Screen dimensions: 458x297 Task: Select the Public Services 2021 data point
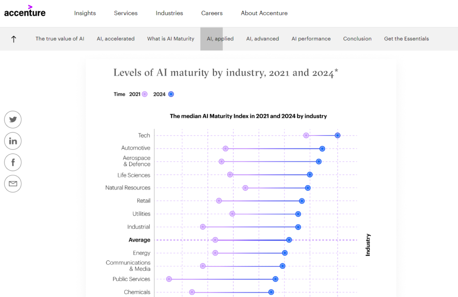pyautogui.click(x=169, y=279)
